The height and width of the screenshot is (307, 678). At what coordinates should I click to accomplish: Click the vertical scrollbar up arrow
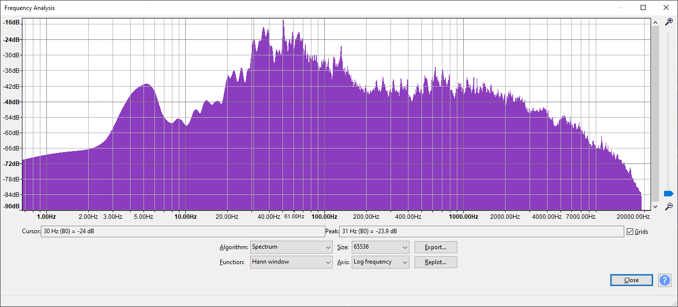point(655,21)
